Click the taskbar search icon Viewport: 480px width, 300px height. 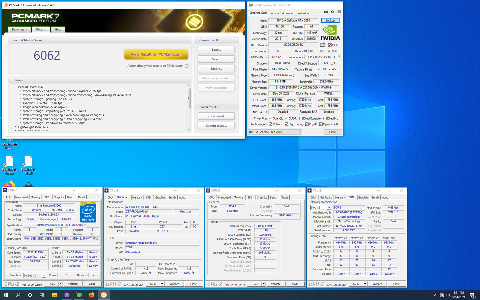18,295
